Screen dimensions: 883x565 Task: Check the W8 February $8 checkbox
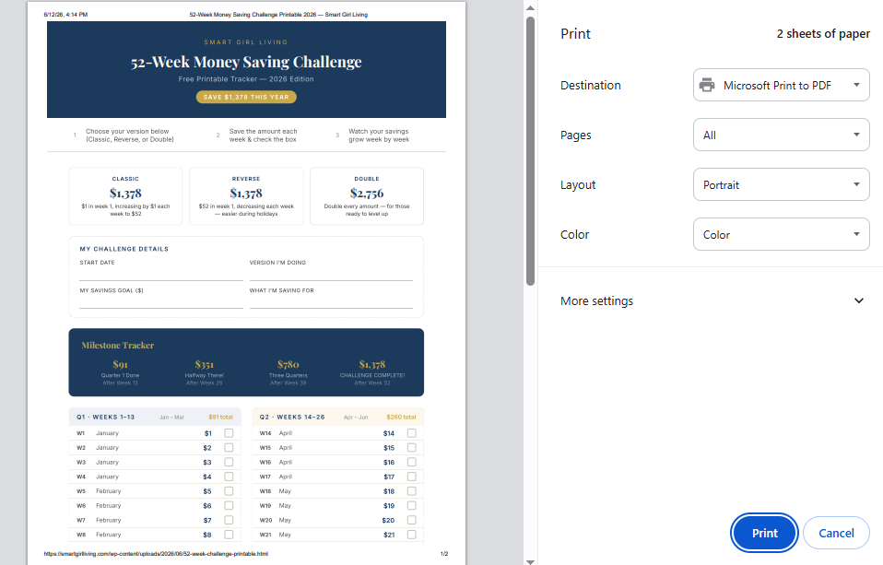click(229, 535)
